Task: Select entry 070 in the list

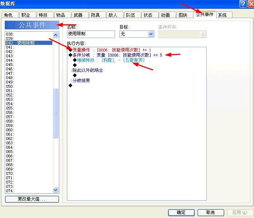Action: click(x=29, y=173)
